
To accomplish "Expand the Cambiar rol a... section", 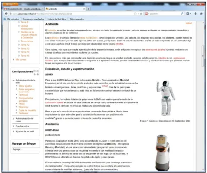I will [13, 126].
